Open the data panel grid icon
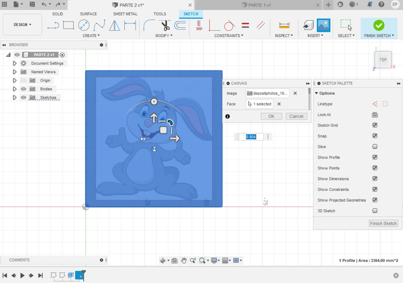The width and height of the screenshot is (403, 283). (x=5, y=4)
